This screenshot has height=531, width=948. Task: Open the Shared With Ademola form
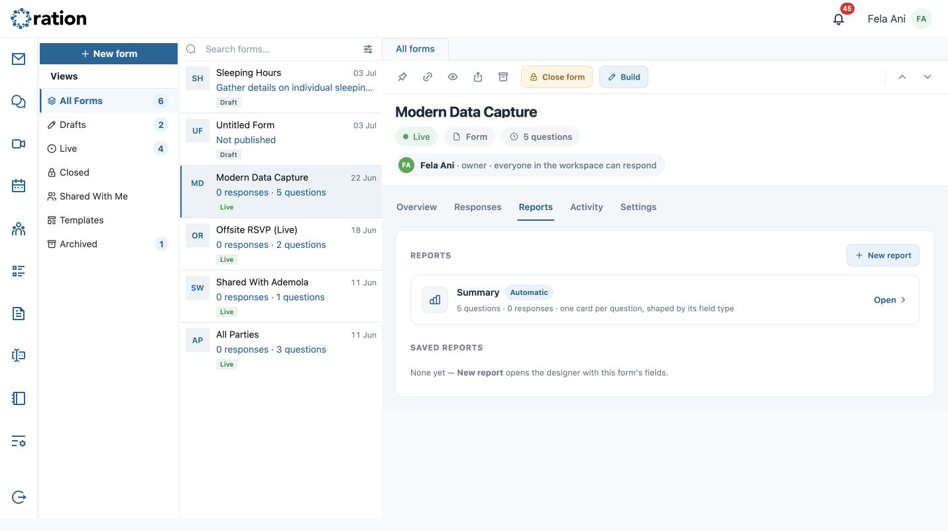(281, 296)
